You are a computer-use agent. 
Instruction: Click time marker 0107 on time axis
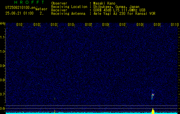click(x=123, y=25)
